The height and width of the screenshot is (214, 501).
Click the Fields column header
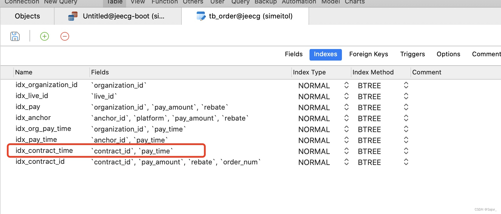pos(190,72)
